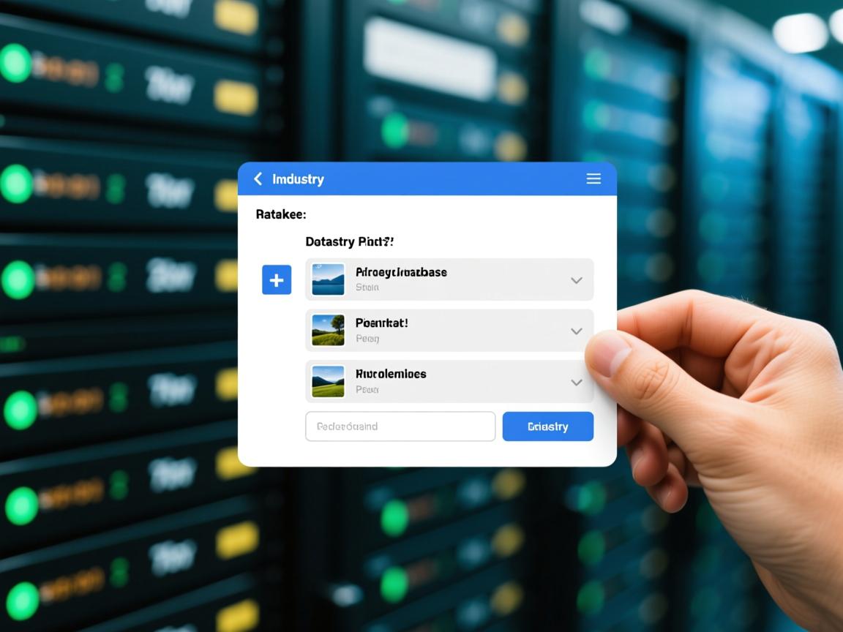Image resolution: width=843 pixels, height=632 pixels.
Task: Click the Ratakee: label
Action: [x=280, y=215]
